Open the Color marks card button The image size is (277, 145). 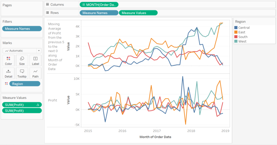tap(8, 60)
